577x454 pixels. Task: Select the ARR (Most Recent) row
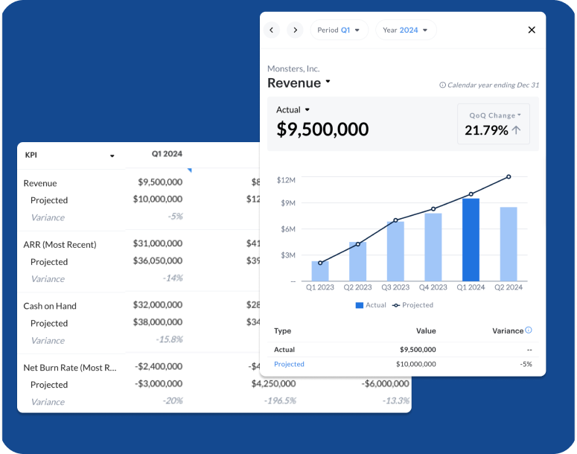point(60,245)
